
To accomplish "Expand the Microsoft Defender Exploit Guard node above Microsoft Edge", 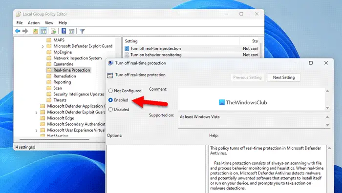I will [37, 112].
